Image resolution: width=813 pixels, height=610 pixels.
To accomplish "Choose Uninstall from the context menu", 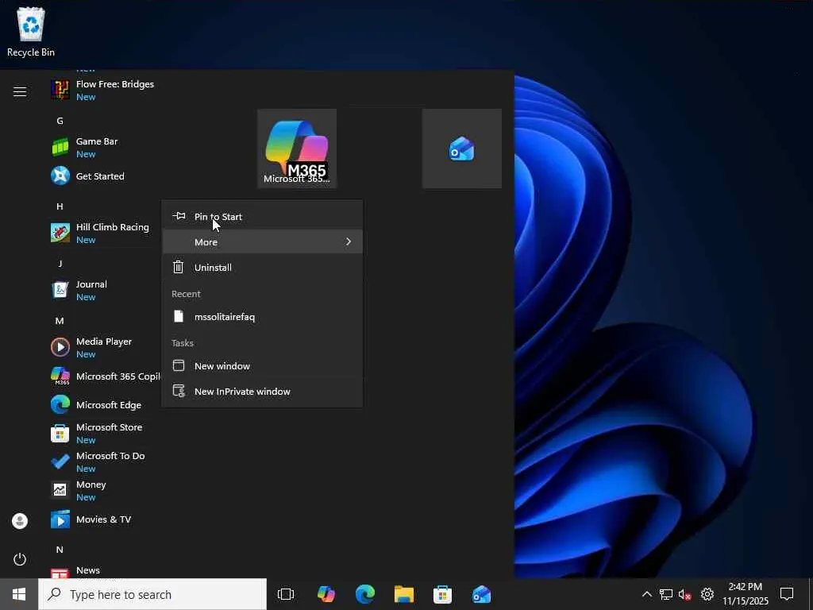I will click(262, 267).
